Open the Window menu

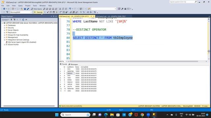point(43,6)
